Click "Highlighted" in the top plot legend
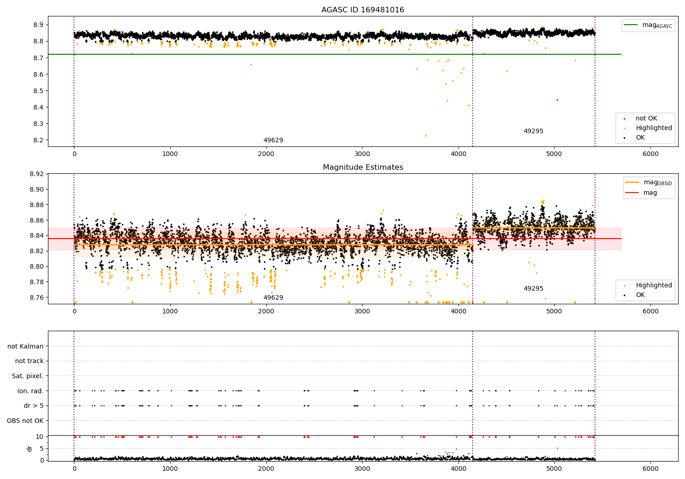Image resolution: width=685 pixels, height=479 pixels. point(653,128)
